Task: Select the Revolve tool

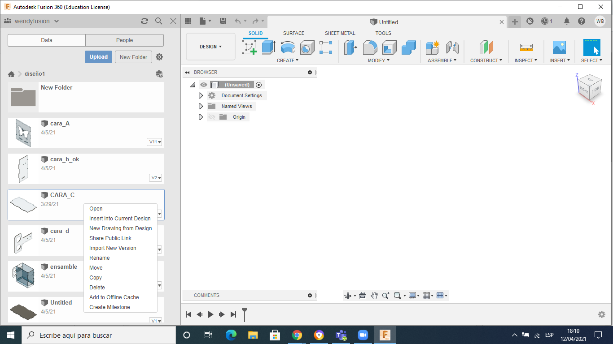Action: pos(288,47)
